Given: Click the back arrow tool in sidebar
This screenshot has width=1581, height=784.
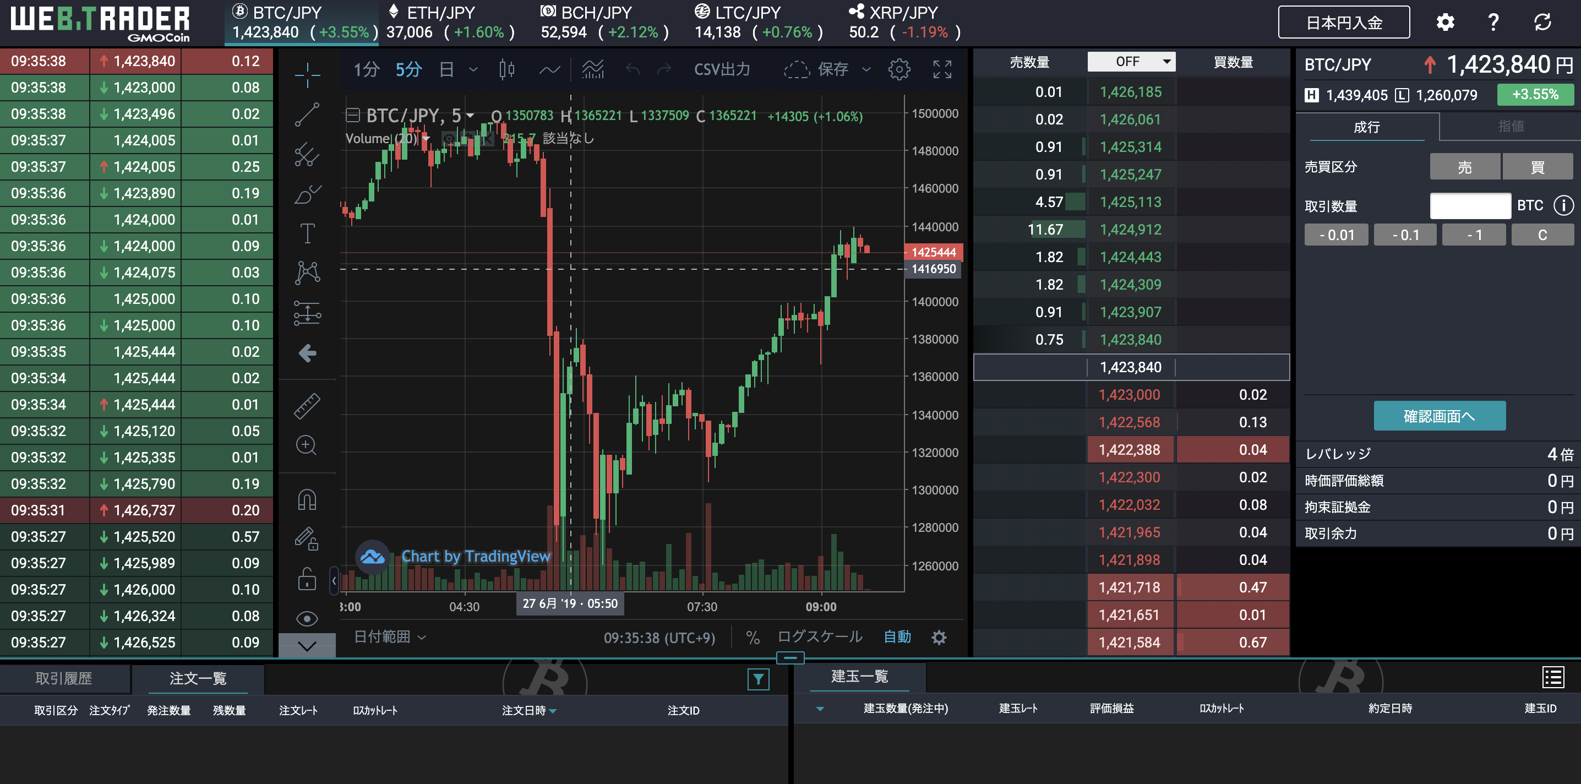Looking at the screenshot, I should pyautogui.click(x=308, y=353).
